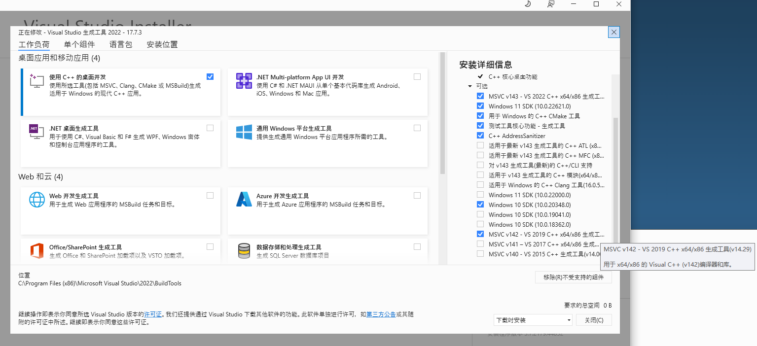Click the 移除(R)不受支持的组件 button
The height and width of the screenshot is (346, 757).
pyautogui.click(x=574, y=277)
